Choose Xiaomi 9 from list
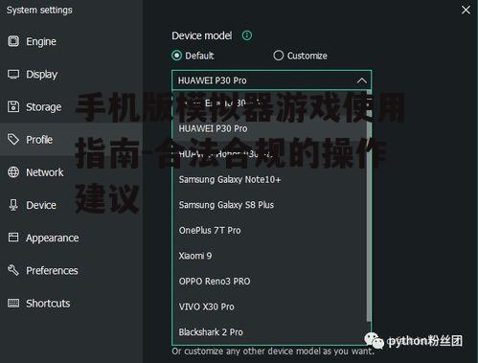Image resolution: width=478 pixels, height=363 pixels. coord(269,256)
